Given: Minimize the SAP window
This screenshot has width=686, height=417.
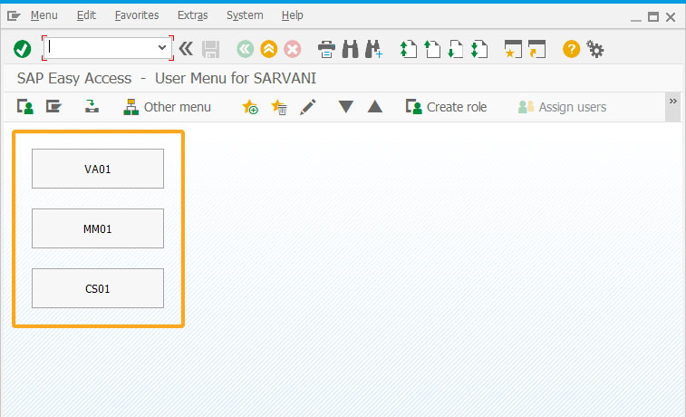Looking at the screenshot, I should 635,18.
